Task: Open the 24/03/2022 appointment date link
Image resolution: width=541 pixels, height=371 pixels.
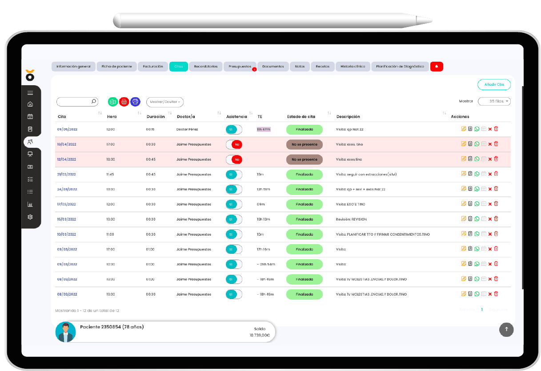Action: coord(66,189)
